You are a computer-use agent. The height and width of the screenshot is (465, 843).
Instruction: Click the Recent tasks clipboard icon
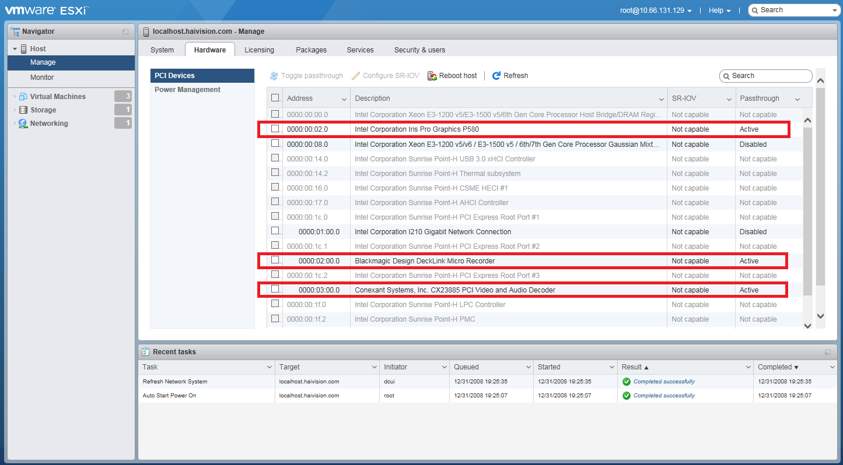click(146, 352)
